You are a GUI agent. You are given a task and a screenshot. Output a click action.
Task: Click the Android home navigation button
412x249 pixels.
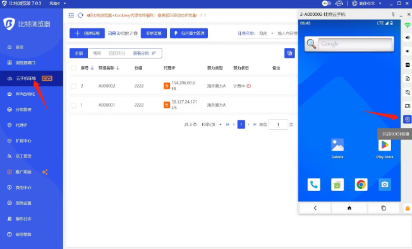pos(349,208)
